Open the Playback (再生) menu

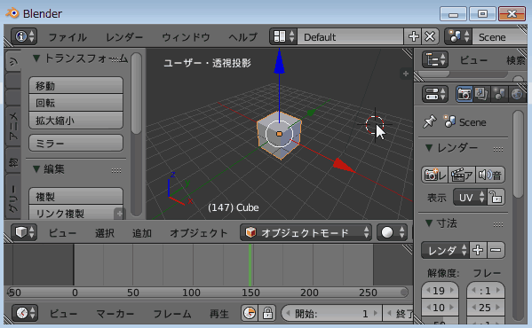click(x=218, y=314)
